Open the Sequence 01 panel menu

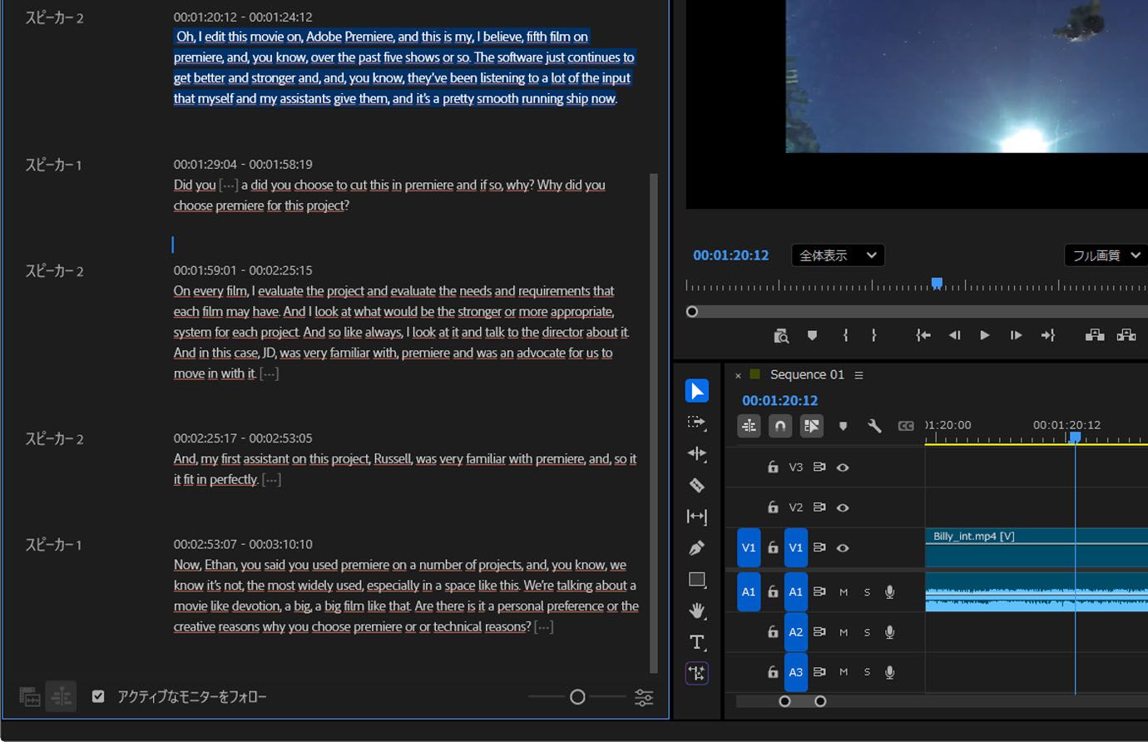(859, 375)
